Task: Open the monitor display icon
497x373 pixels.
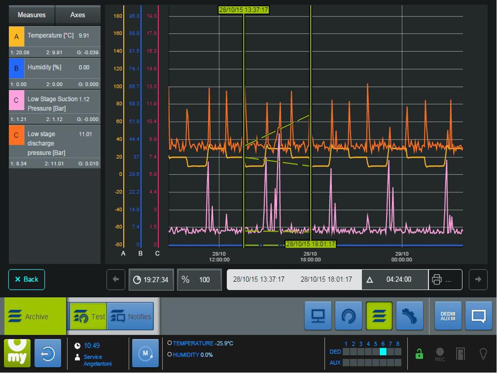Action: [318, 316]
